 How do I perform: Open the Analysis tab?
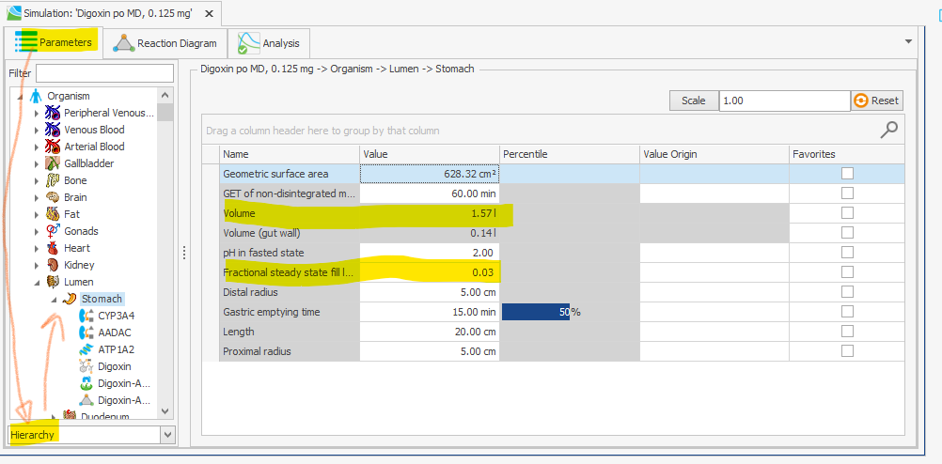pyautogui.click(x=270, y=43)
